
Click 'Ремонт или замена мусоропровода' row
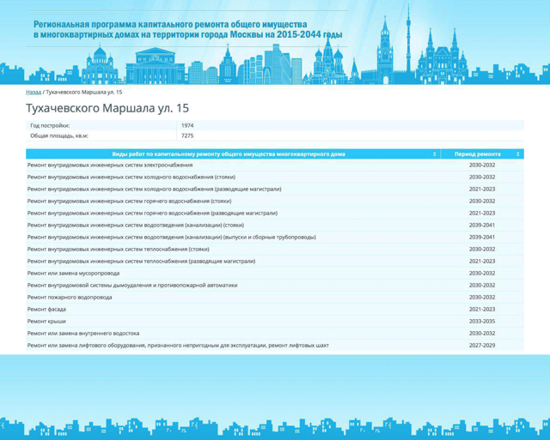click(x=73, y=273)
